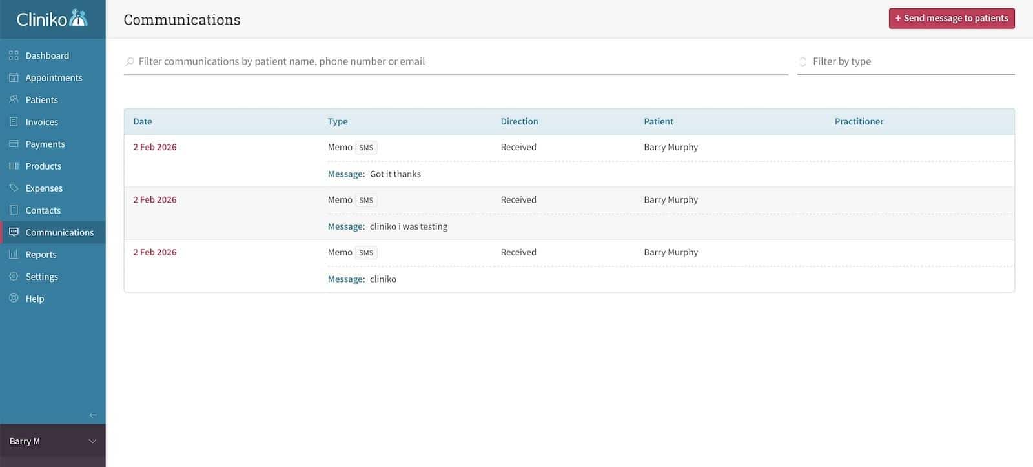This screenshot has width=1033, height=467.
Task: Click the Reports bar chart icon
Action: click(14, 254)
